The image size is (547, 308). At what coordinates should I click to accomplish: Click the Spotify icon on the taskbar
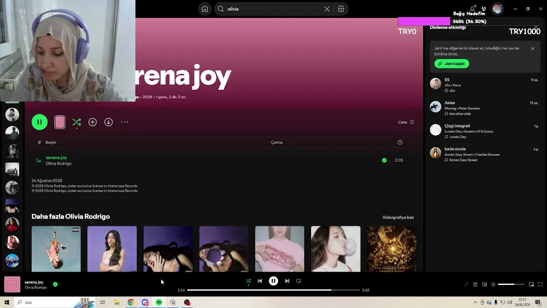[x=159, y=302]
